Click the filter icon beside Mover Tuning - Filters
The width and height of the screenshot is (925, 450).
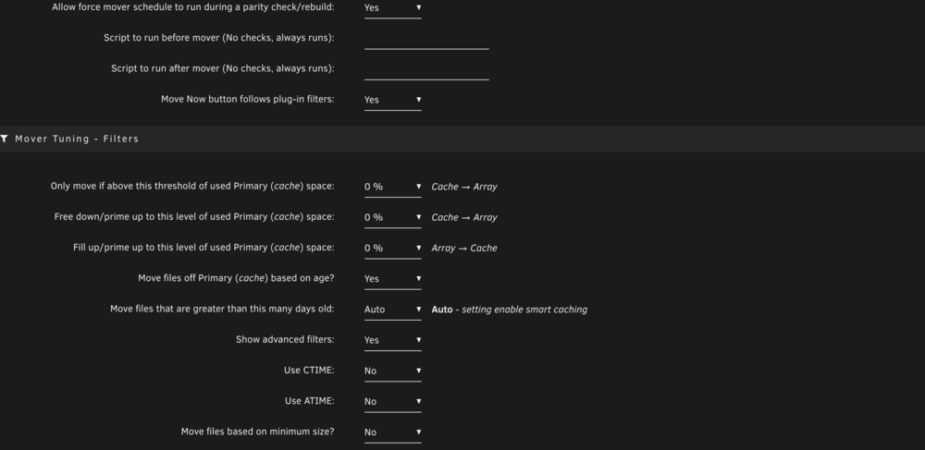[x=4, y=139]
